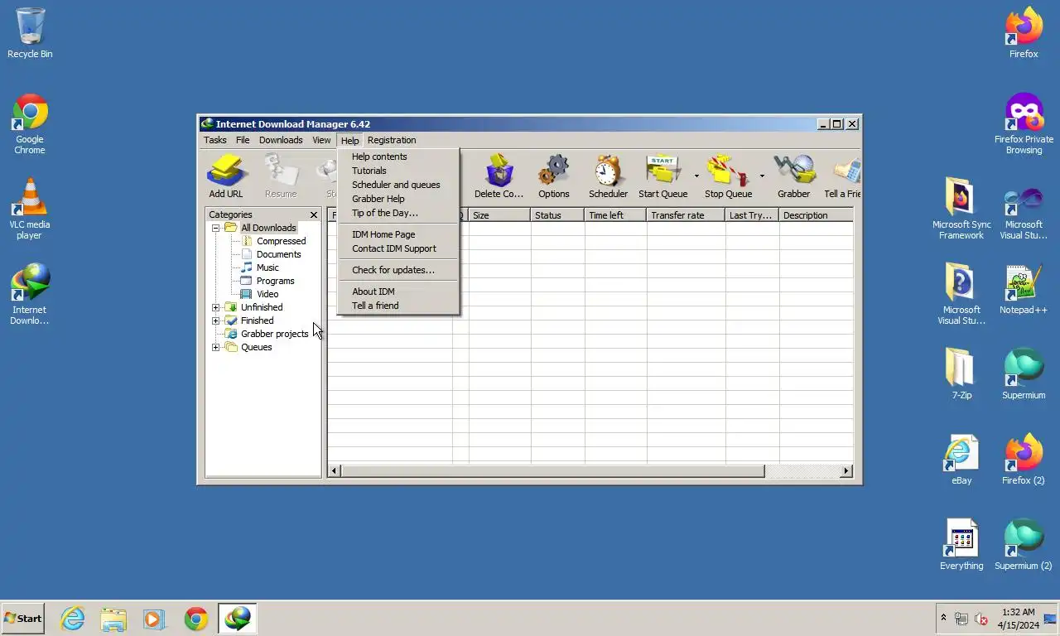Choose Check for updates entry
The image size is (1060, 636).
point(398,270)
